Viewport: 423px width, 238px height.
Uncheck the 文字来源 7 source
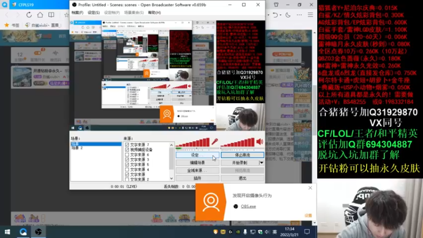(127, 145)
